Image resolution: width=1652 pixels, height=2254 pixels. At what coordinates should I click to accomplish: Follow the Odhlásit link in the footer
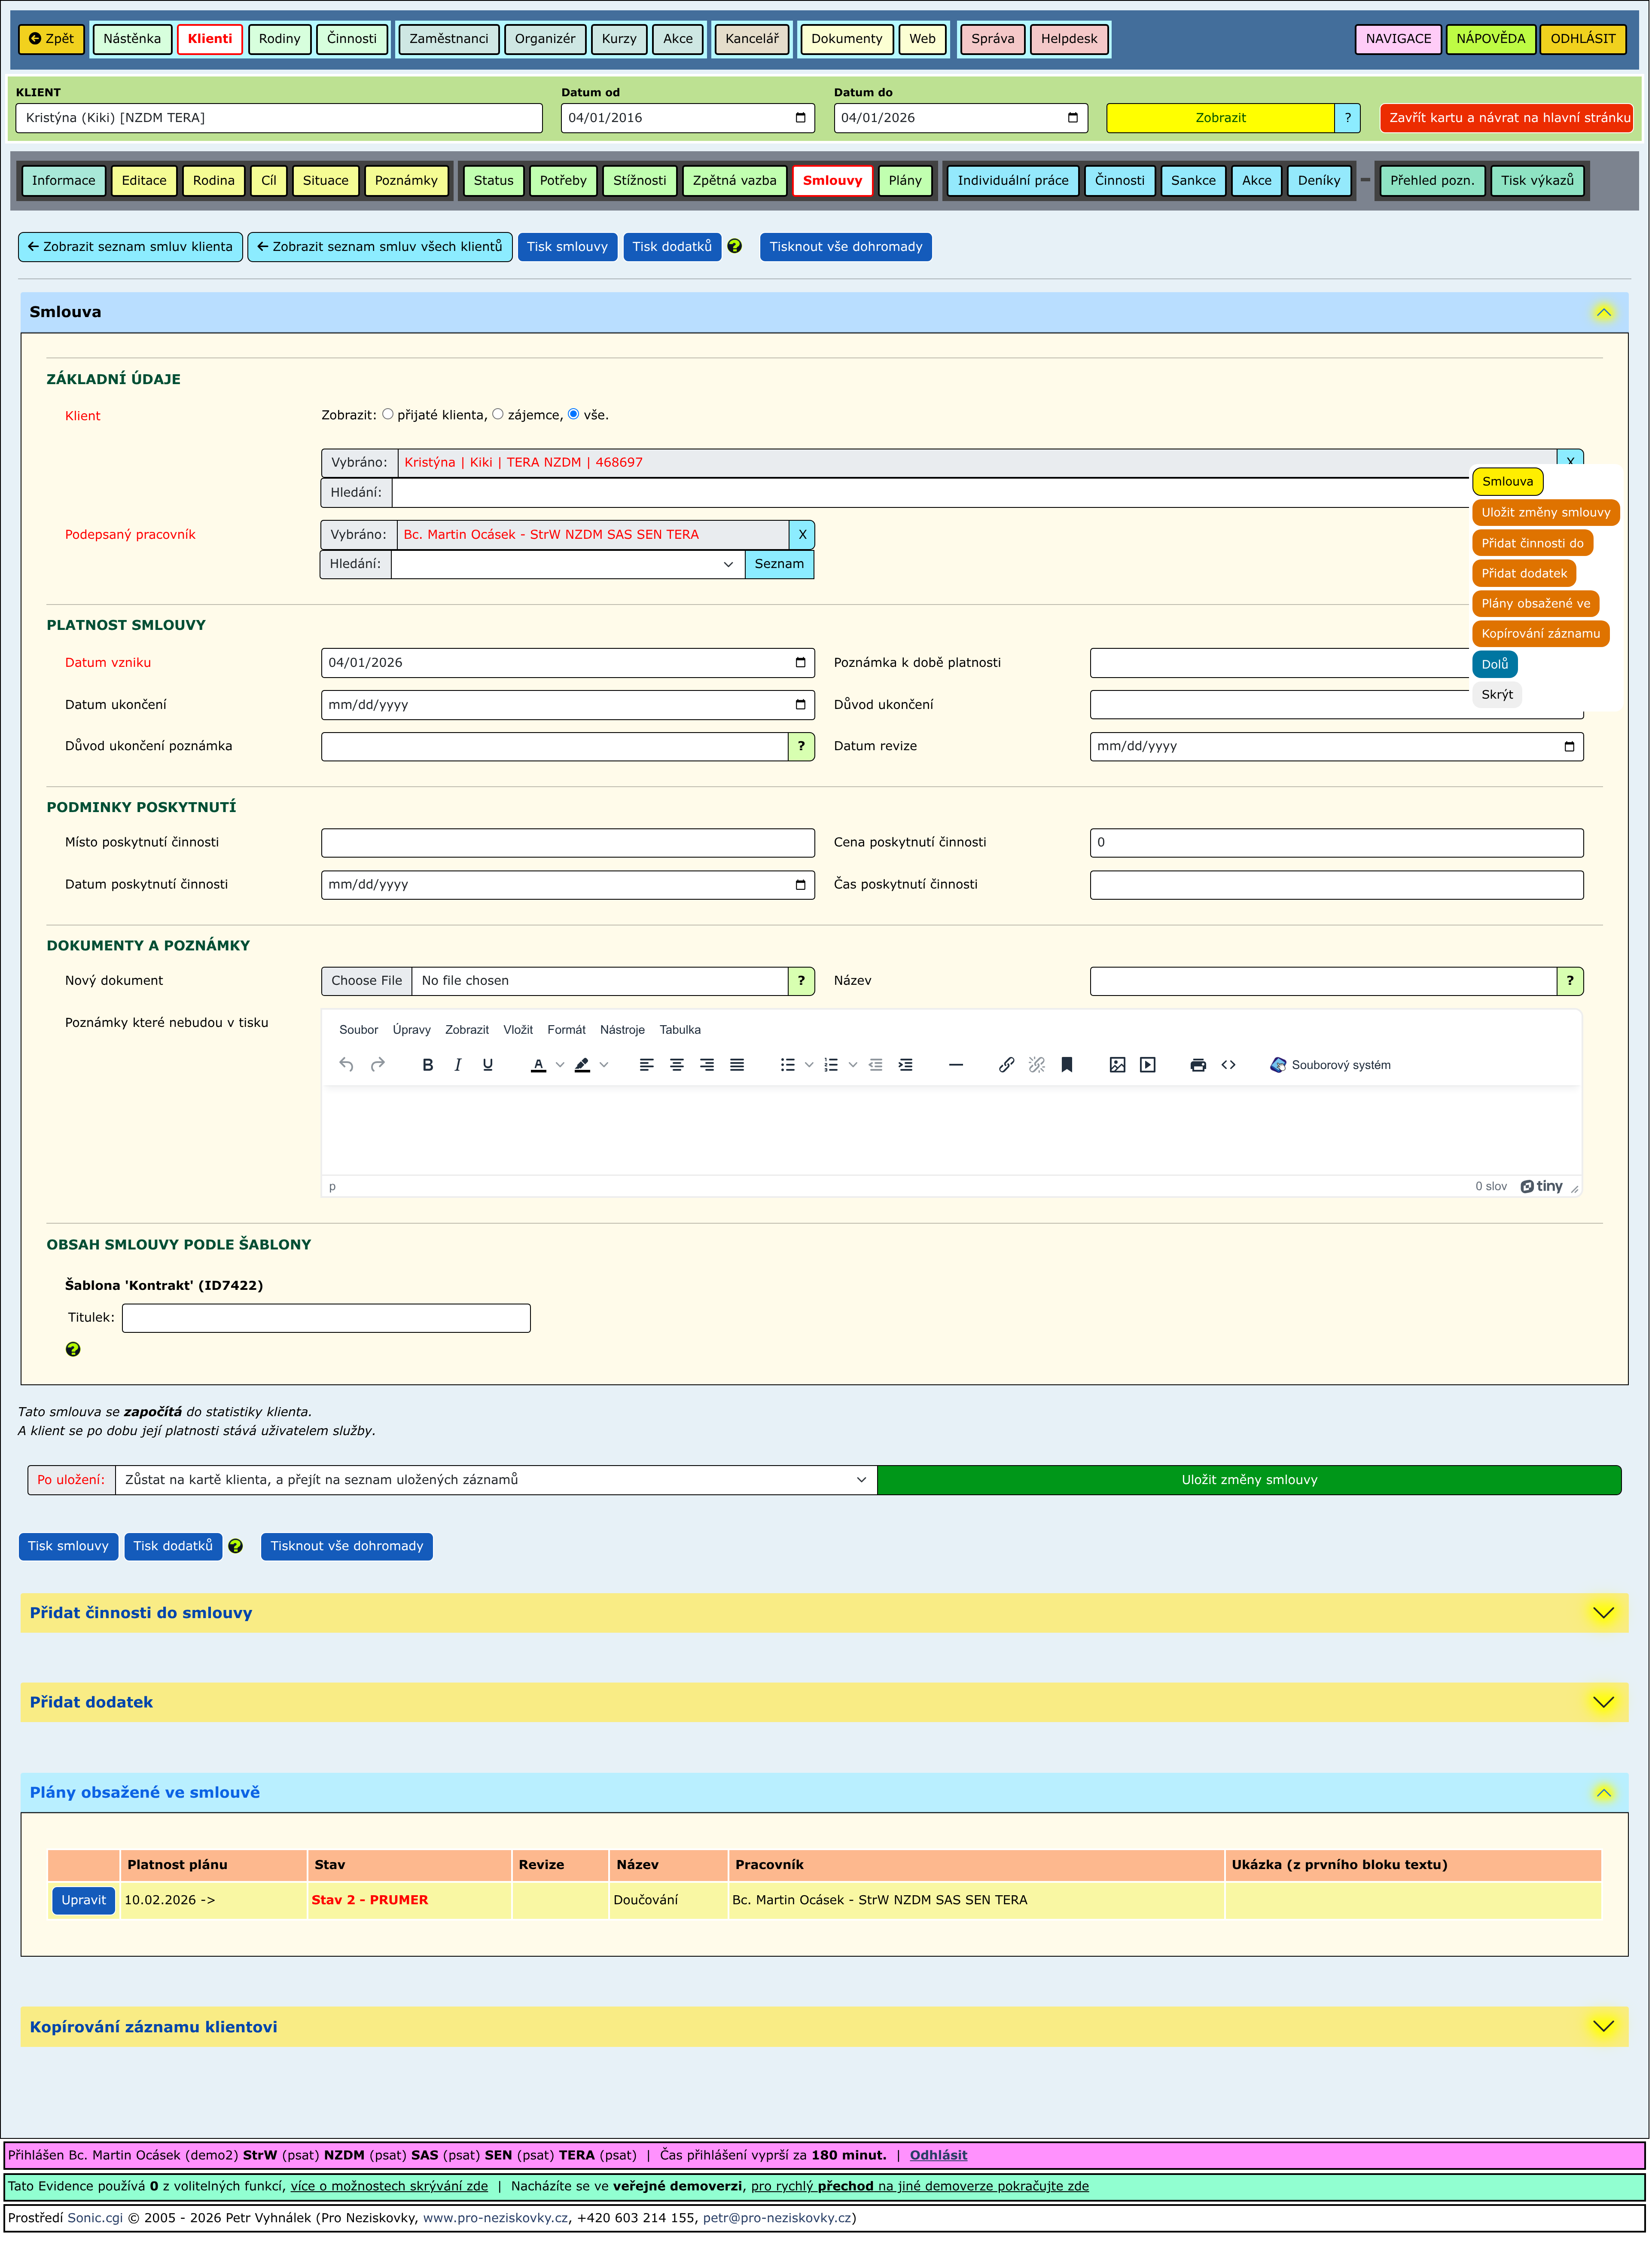tap(939, 2156)
